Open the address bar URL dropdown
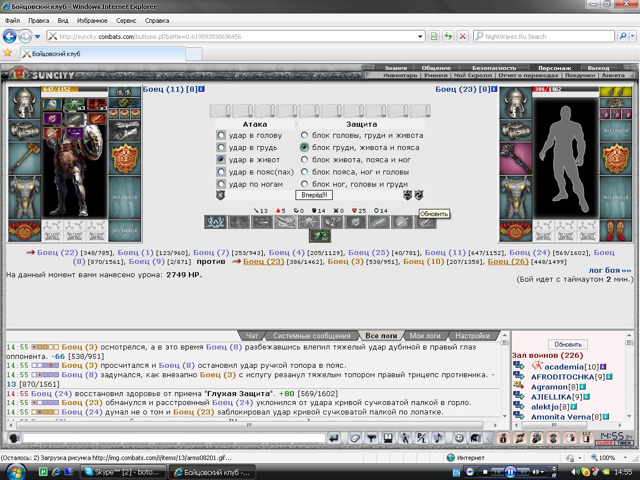This screenshot has height=480, width=640. pos(420,36)
